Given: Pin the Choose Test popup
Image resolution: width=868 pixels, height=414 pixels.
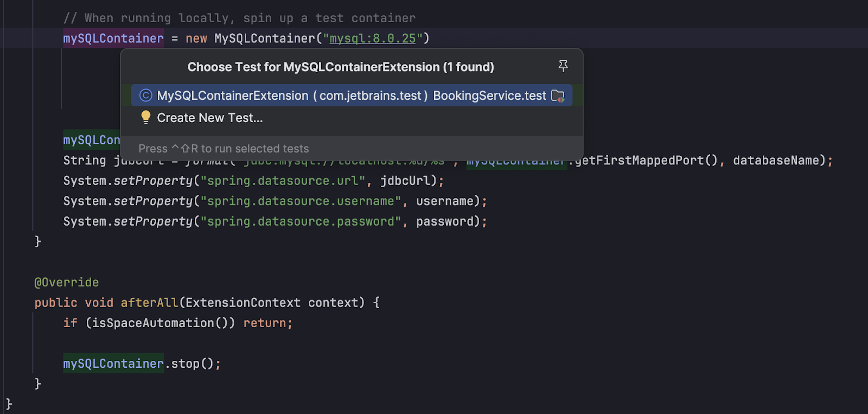Looking at the screenshot, I should pyautogui.click(x=563, y=66).
